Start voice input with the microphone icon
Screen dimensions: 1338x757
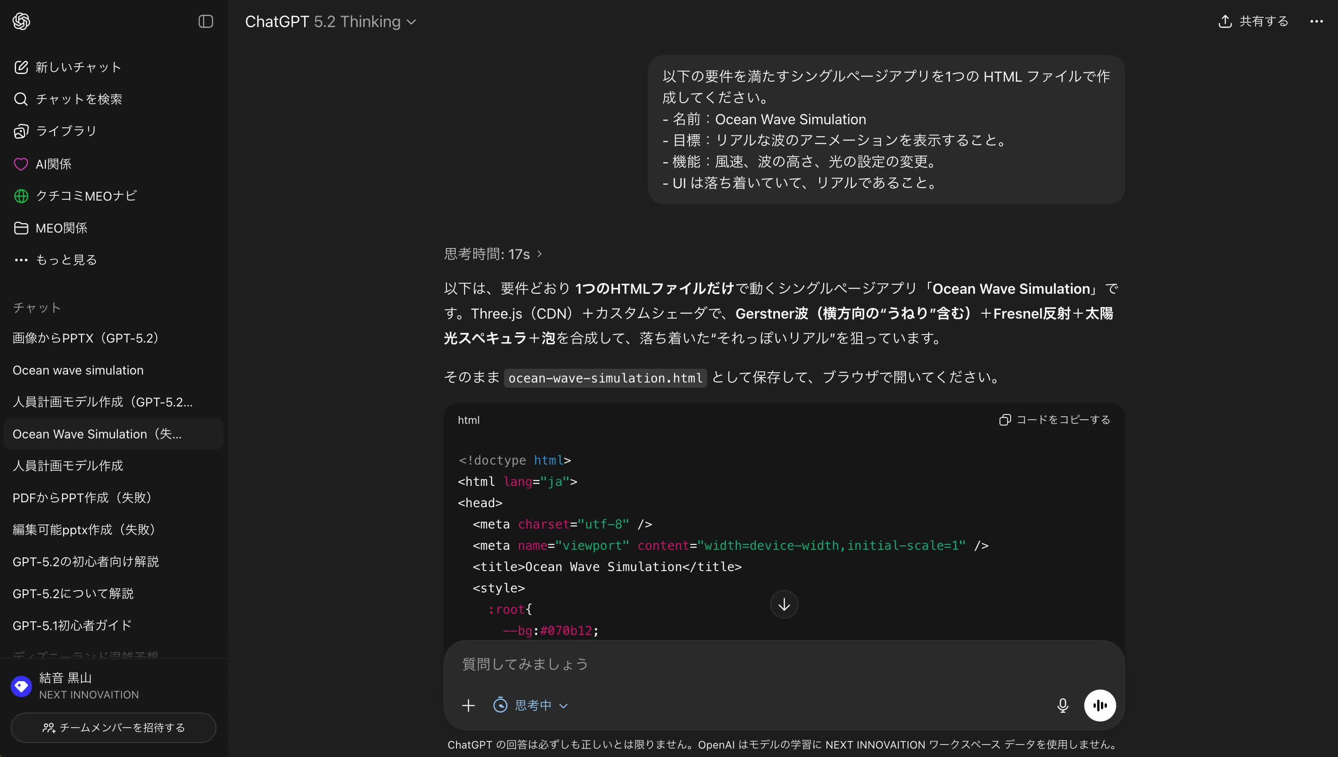(1062, 705)
